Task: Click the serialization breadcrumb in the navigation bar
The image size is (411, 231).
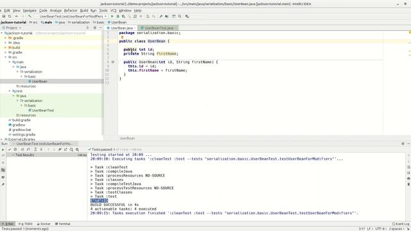Action: [79, 22]
